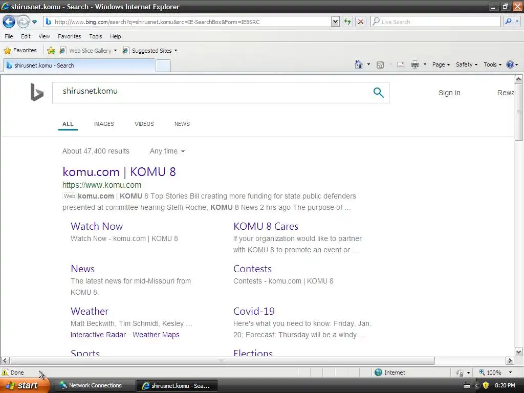
Task: Open the Any time filter dropdown
Action: coord(167,151)
